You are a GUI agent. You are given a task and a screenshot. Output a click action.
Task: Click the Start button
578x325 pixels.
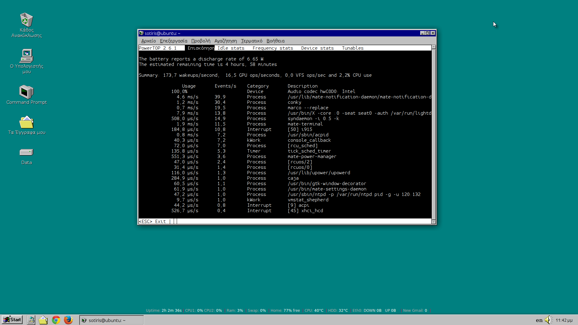point(12,320)
